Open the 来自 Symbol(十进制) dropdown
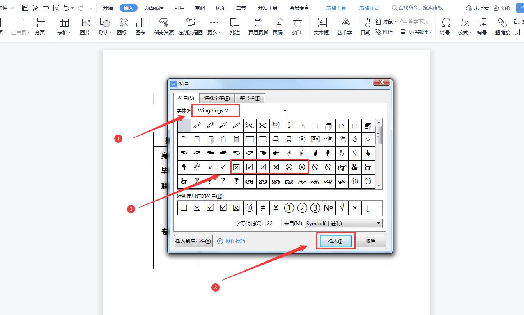This screenshot has width=524, height=315. click(379, 224)
